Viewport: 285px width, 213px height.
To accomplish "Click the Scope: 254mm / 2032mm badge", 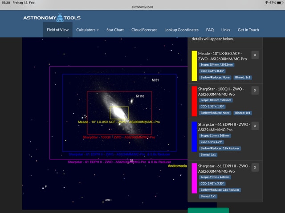I will coord(216,65).
